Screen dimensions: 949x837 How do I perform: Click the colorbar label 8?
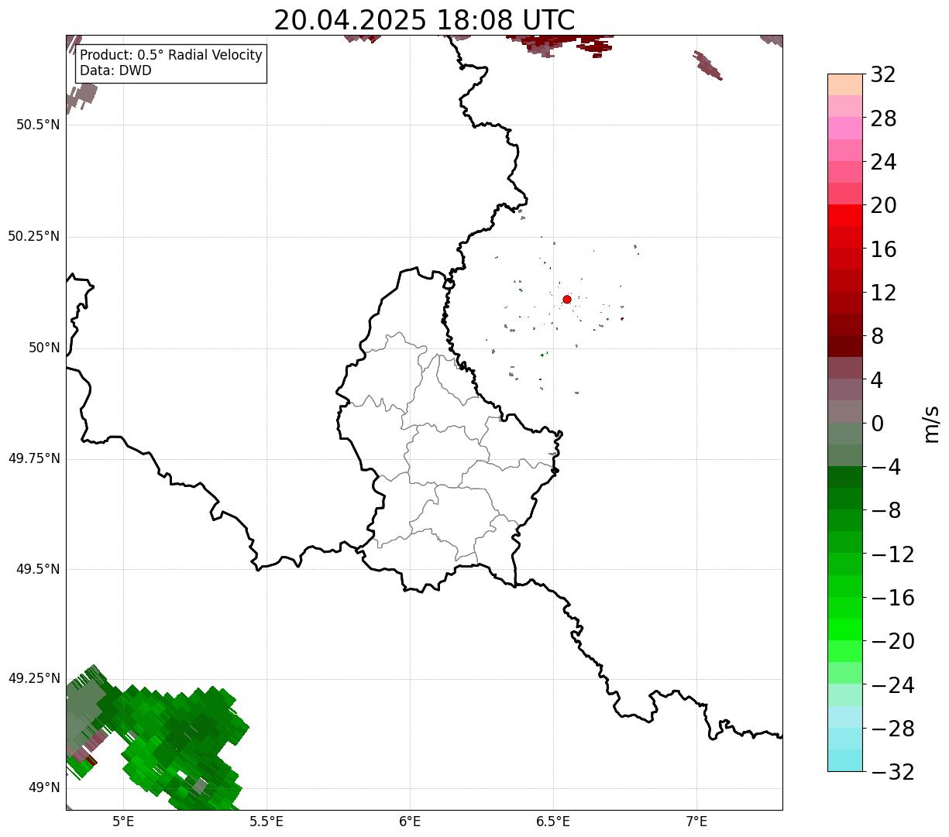coord(877,337)
